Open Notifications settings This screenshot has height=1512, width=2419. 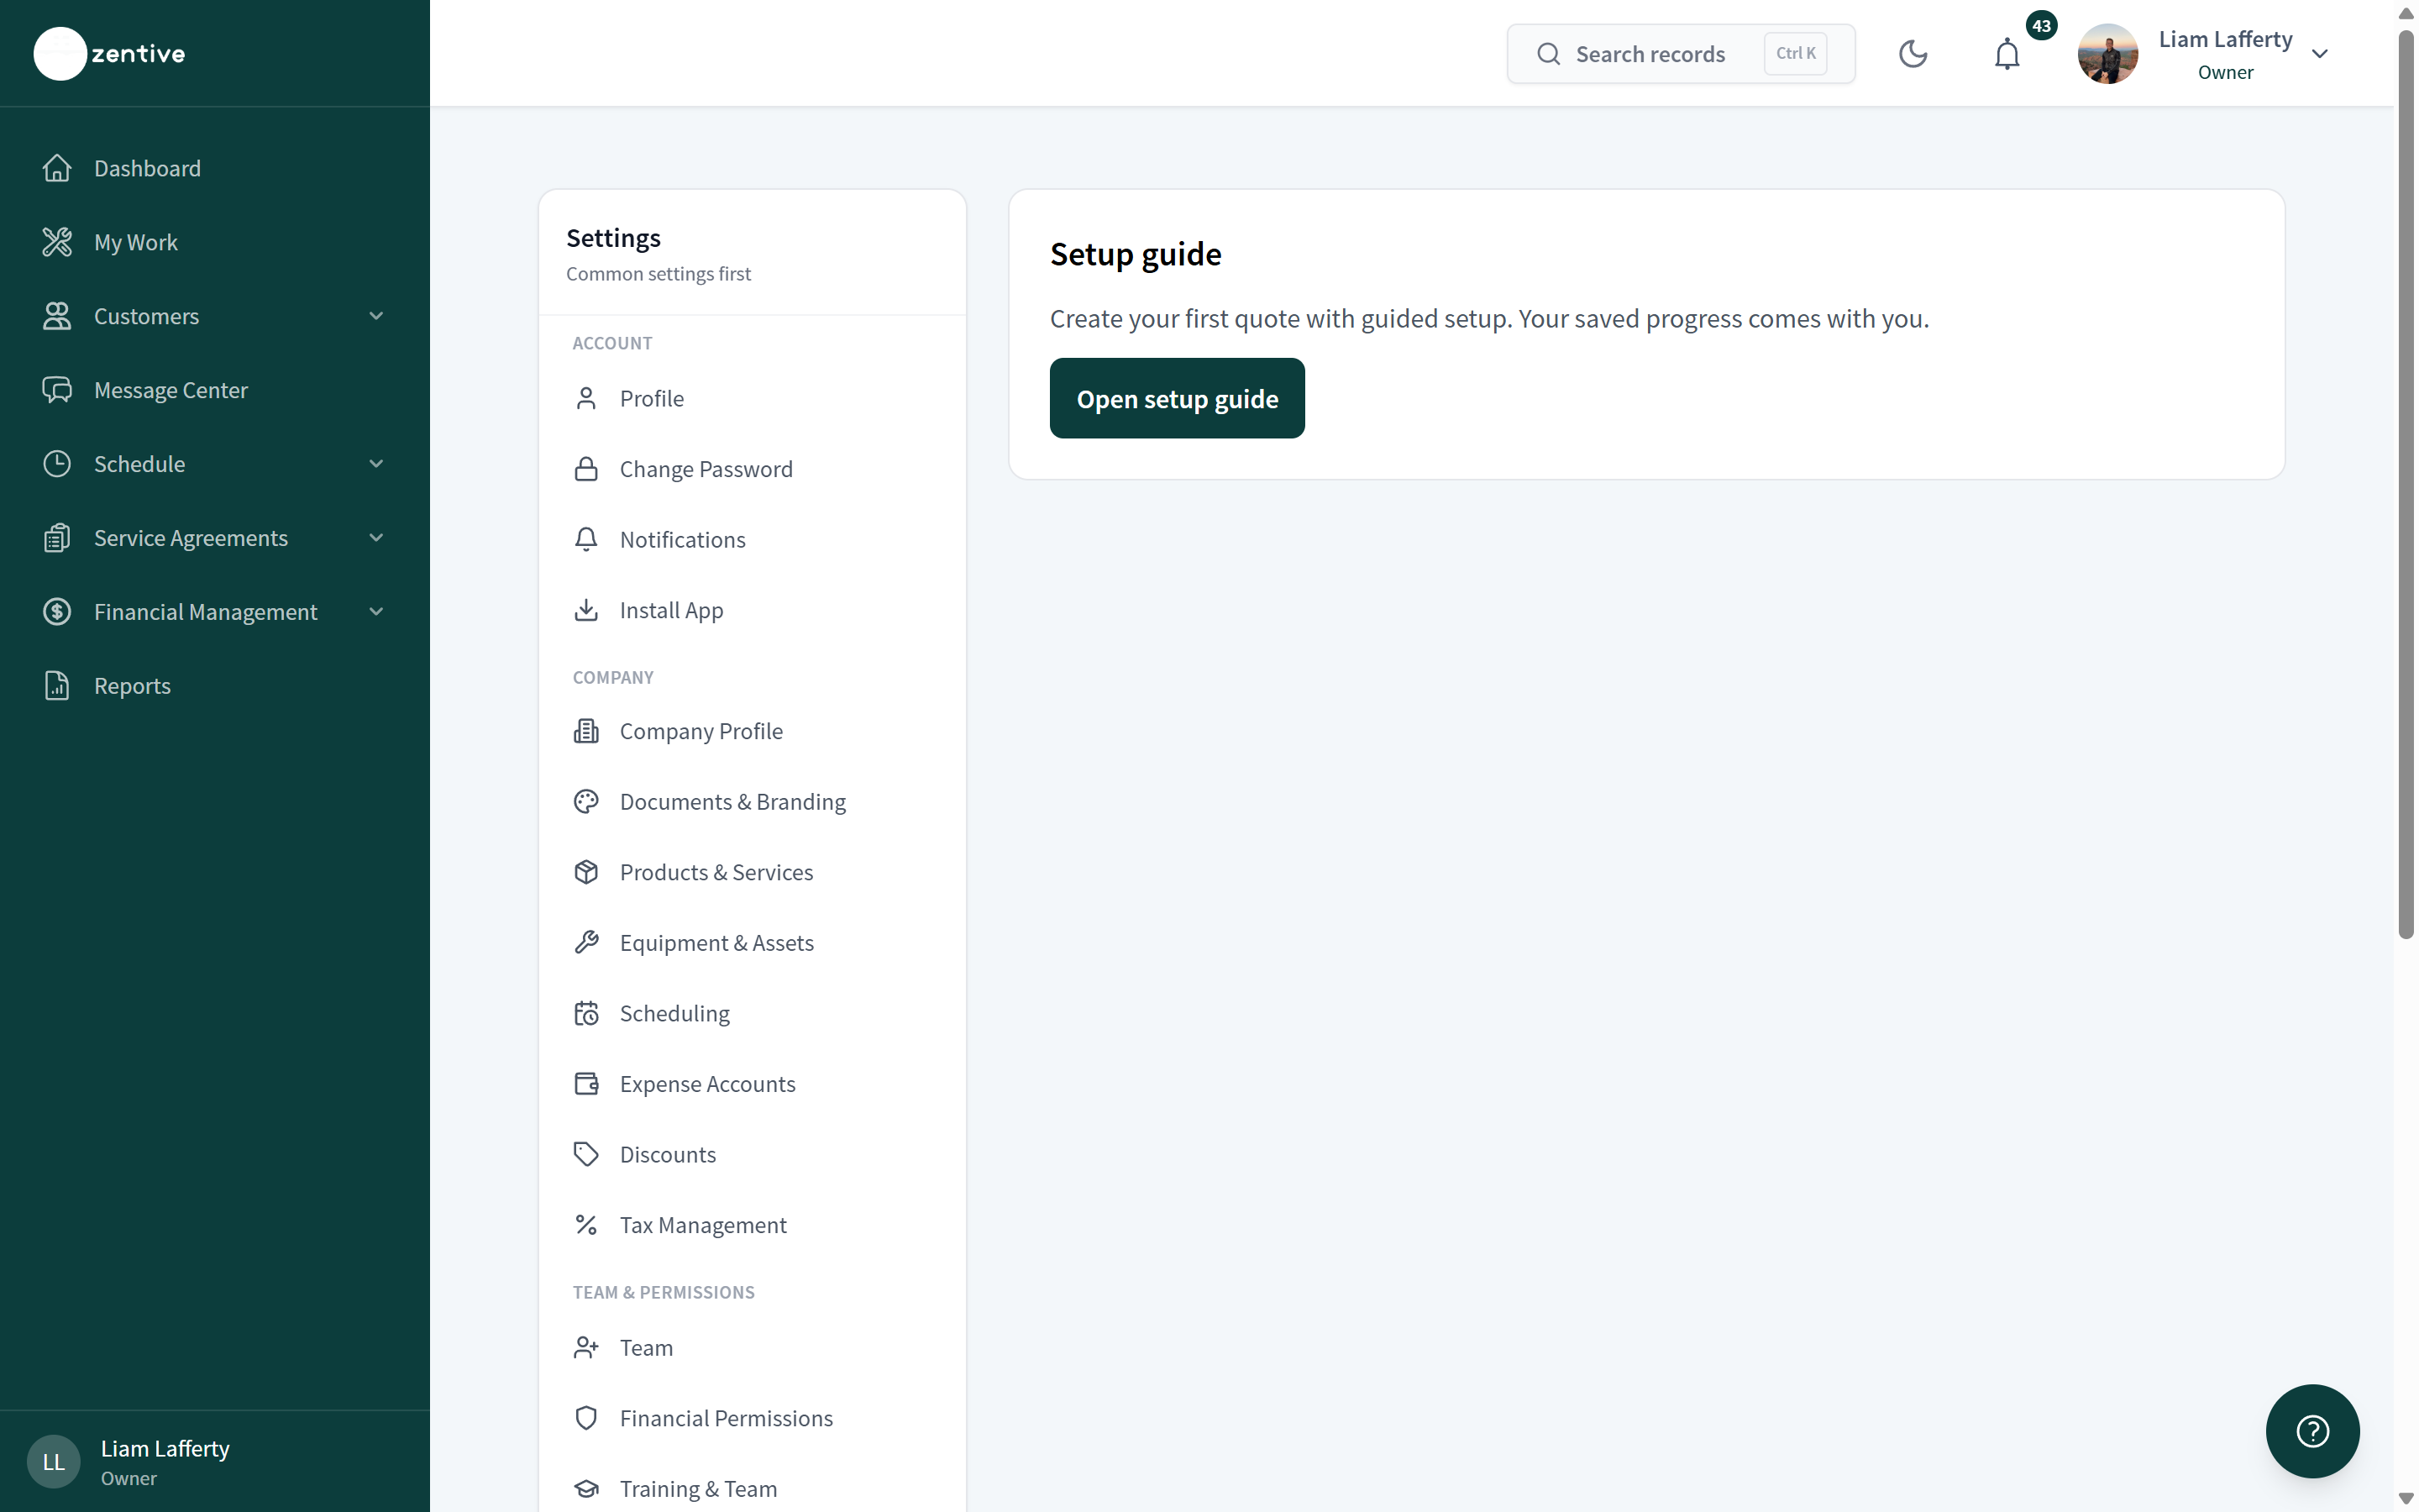[x=753, y=540]
